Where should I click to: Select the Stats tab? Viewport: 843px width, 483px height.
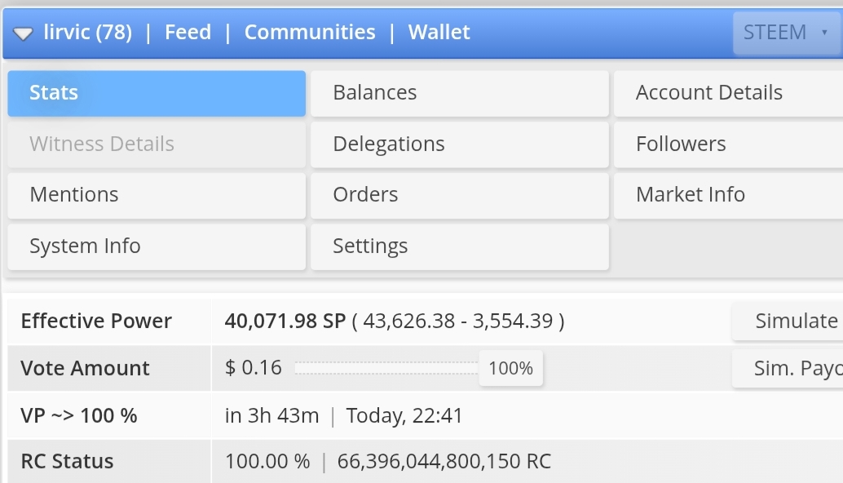pos(157,93)
